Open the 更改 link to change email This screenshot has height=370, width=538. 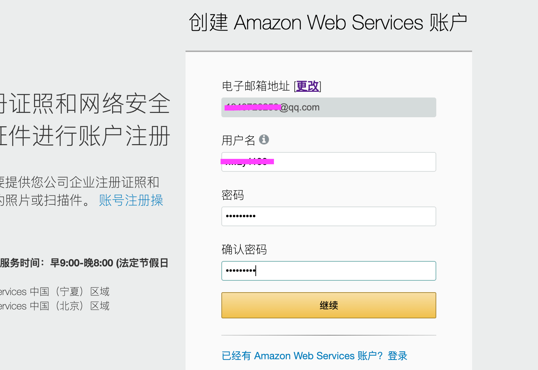308,86
